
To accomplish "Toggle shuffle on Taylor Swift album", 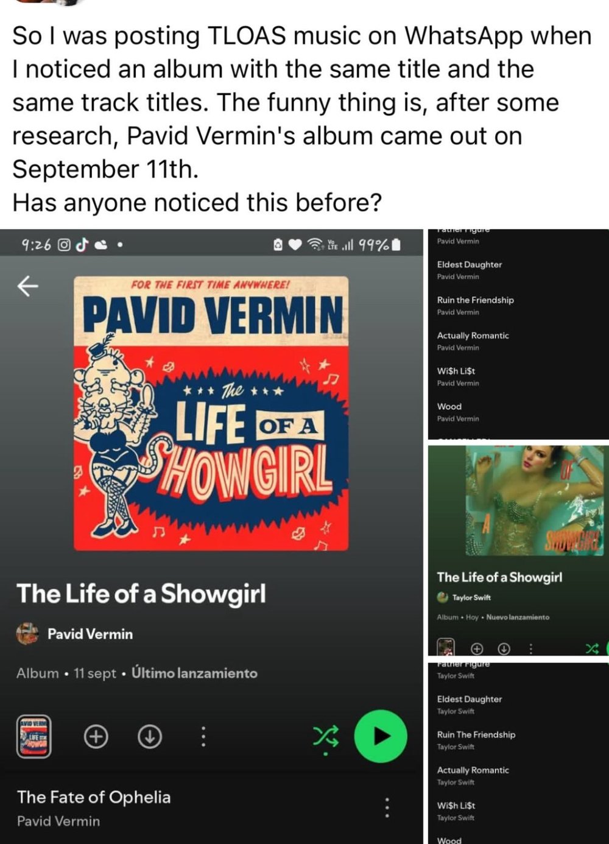I will click(x=592, y=649).
